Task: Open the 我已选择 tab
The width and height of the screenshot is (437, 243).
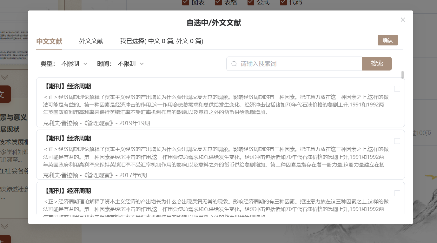Action: pyautogui.click(x=162, y=41)
